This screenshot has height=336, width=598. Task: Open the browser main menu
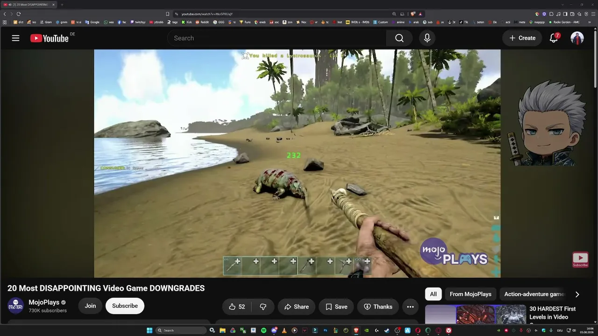593,14
